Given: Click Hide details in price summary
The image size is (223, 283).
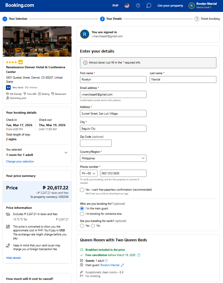Looking at the screenshot, I should [13, 258].
